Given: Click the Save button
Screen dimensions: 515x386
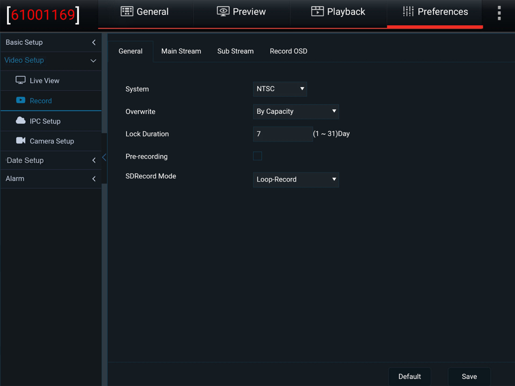Looking at the screenshot, I should click(469, 376).
